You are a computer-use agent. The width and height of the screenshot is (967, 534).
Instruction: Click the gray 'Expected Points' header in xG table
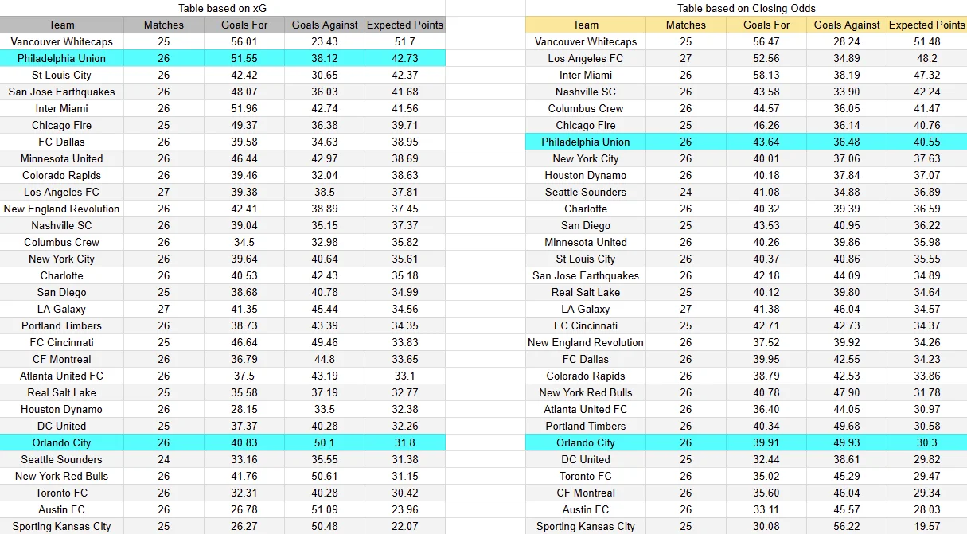pos(404,25)
